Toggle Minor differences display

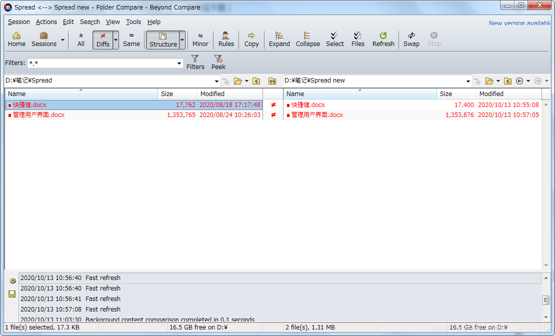point(200,39)
